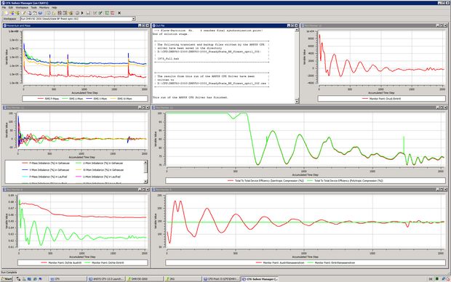Click the Monitor Finished Run icon

(17, 13)
